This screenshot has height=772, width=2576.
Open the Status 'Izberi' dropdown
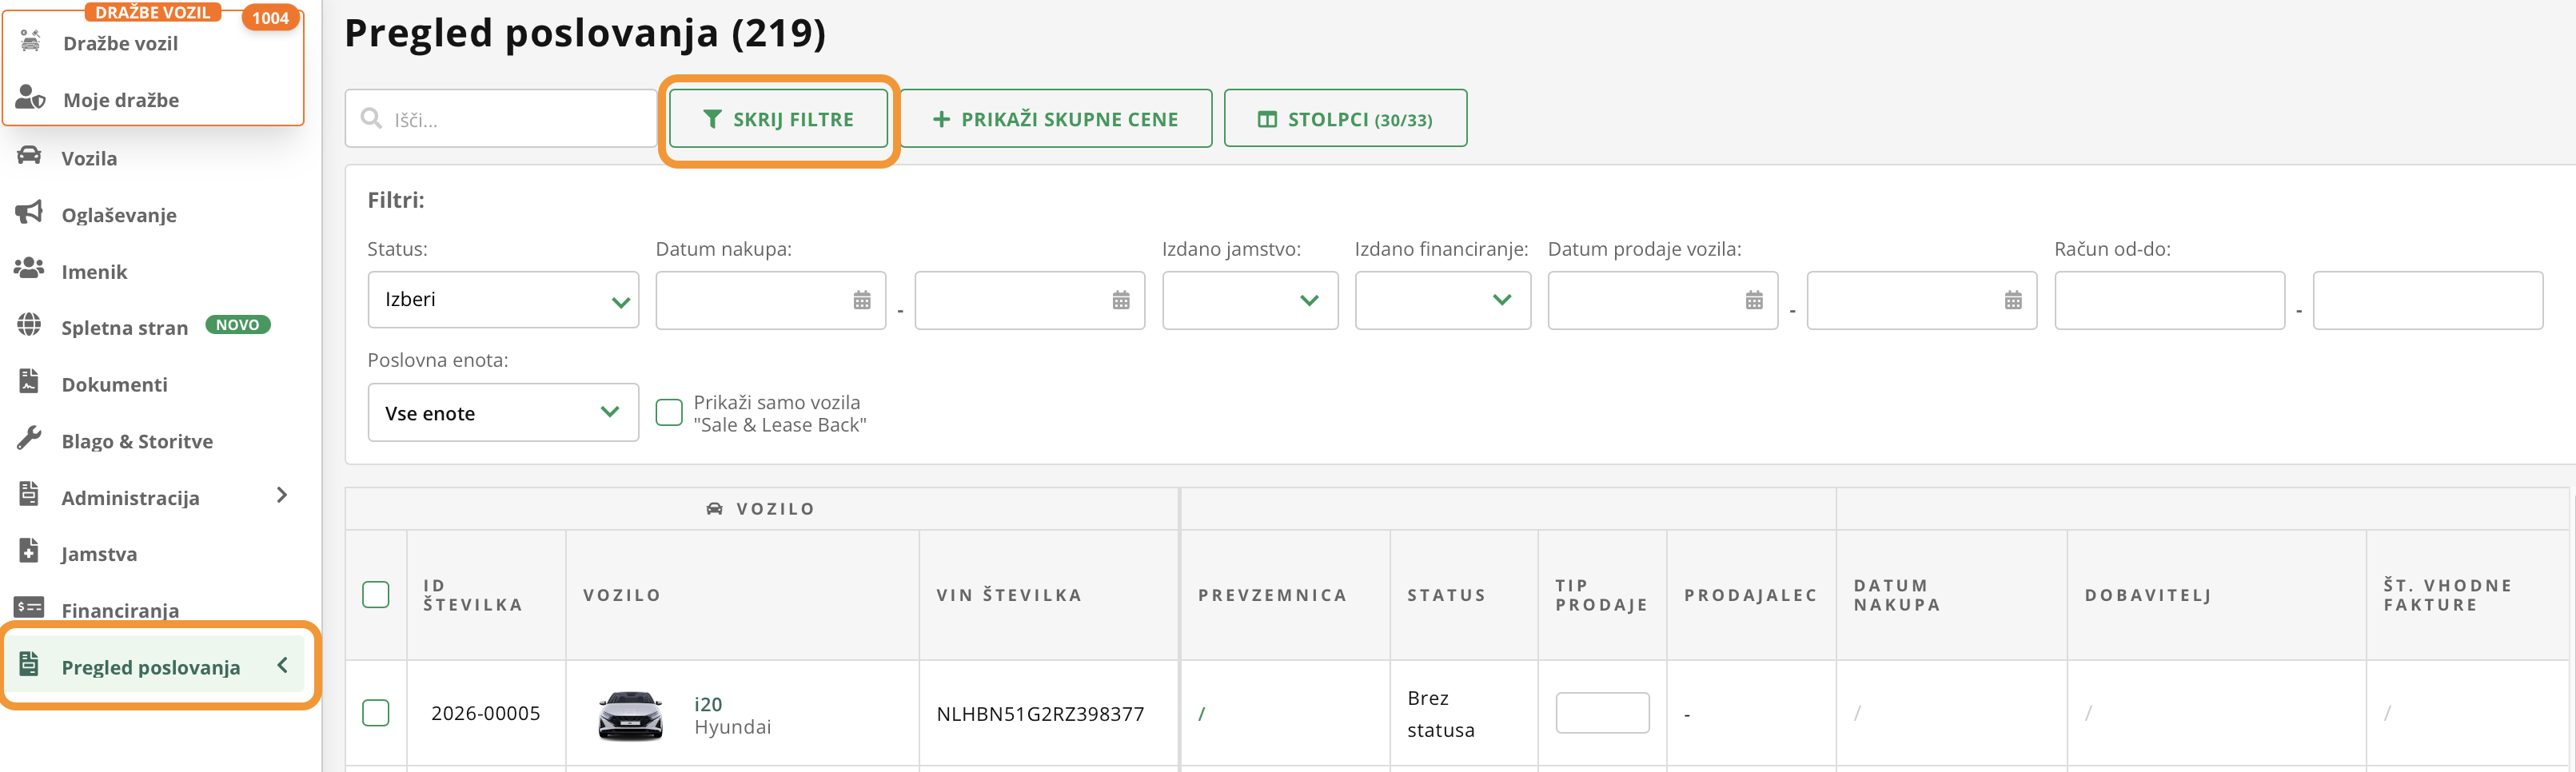point(503,300)
